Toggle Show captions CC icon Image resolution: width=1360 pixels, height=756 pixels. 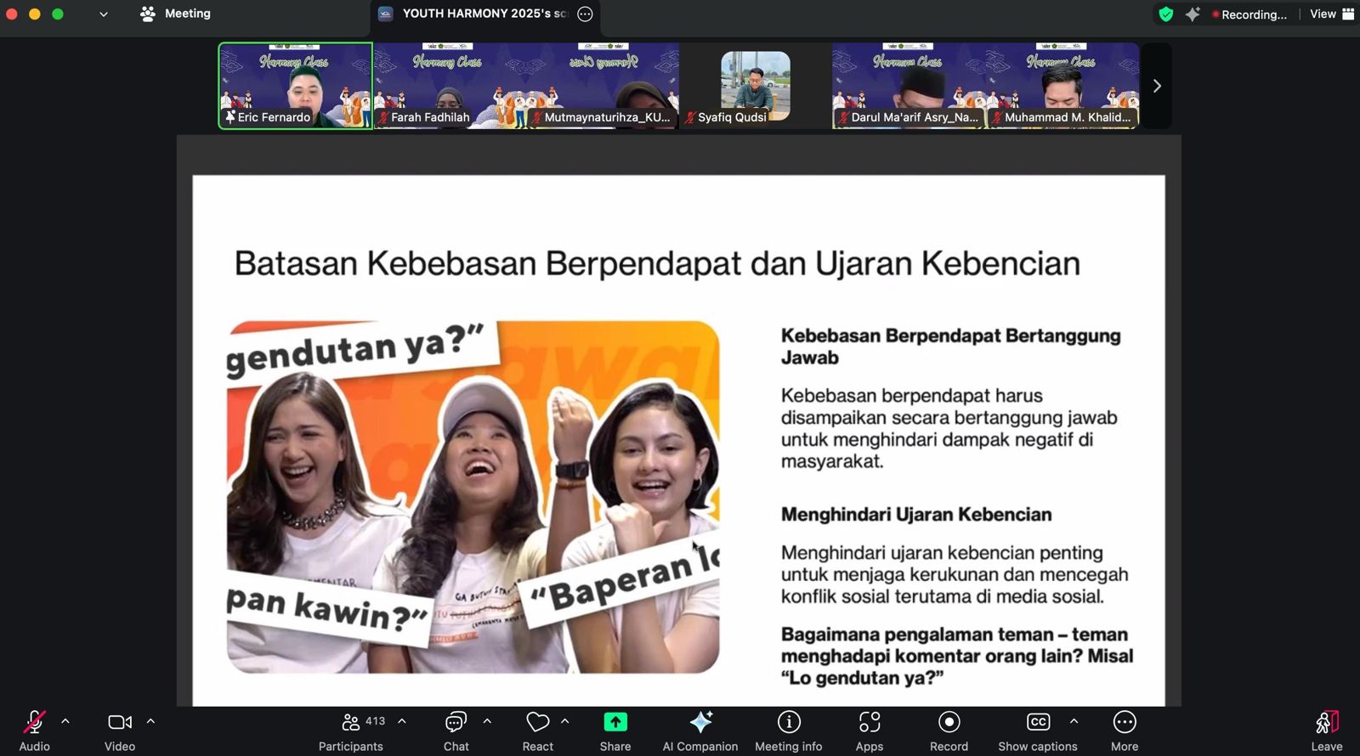coord(1038,722)
